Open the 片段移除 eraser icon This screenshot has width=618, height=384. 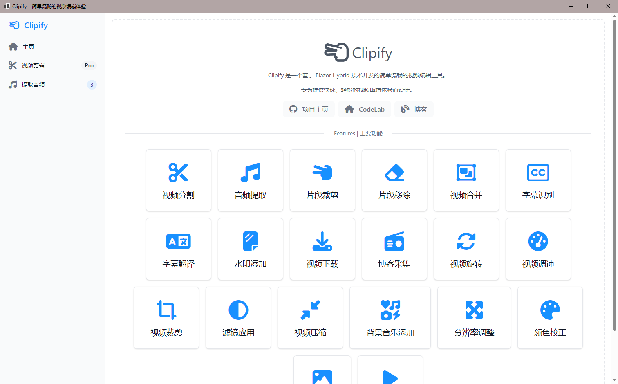pos(394,173)
